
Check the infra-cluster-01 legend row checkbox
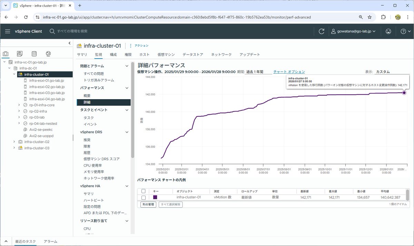144,197
